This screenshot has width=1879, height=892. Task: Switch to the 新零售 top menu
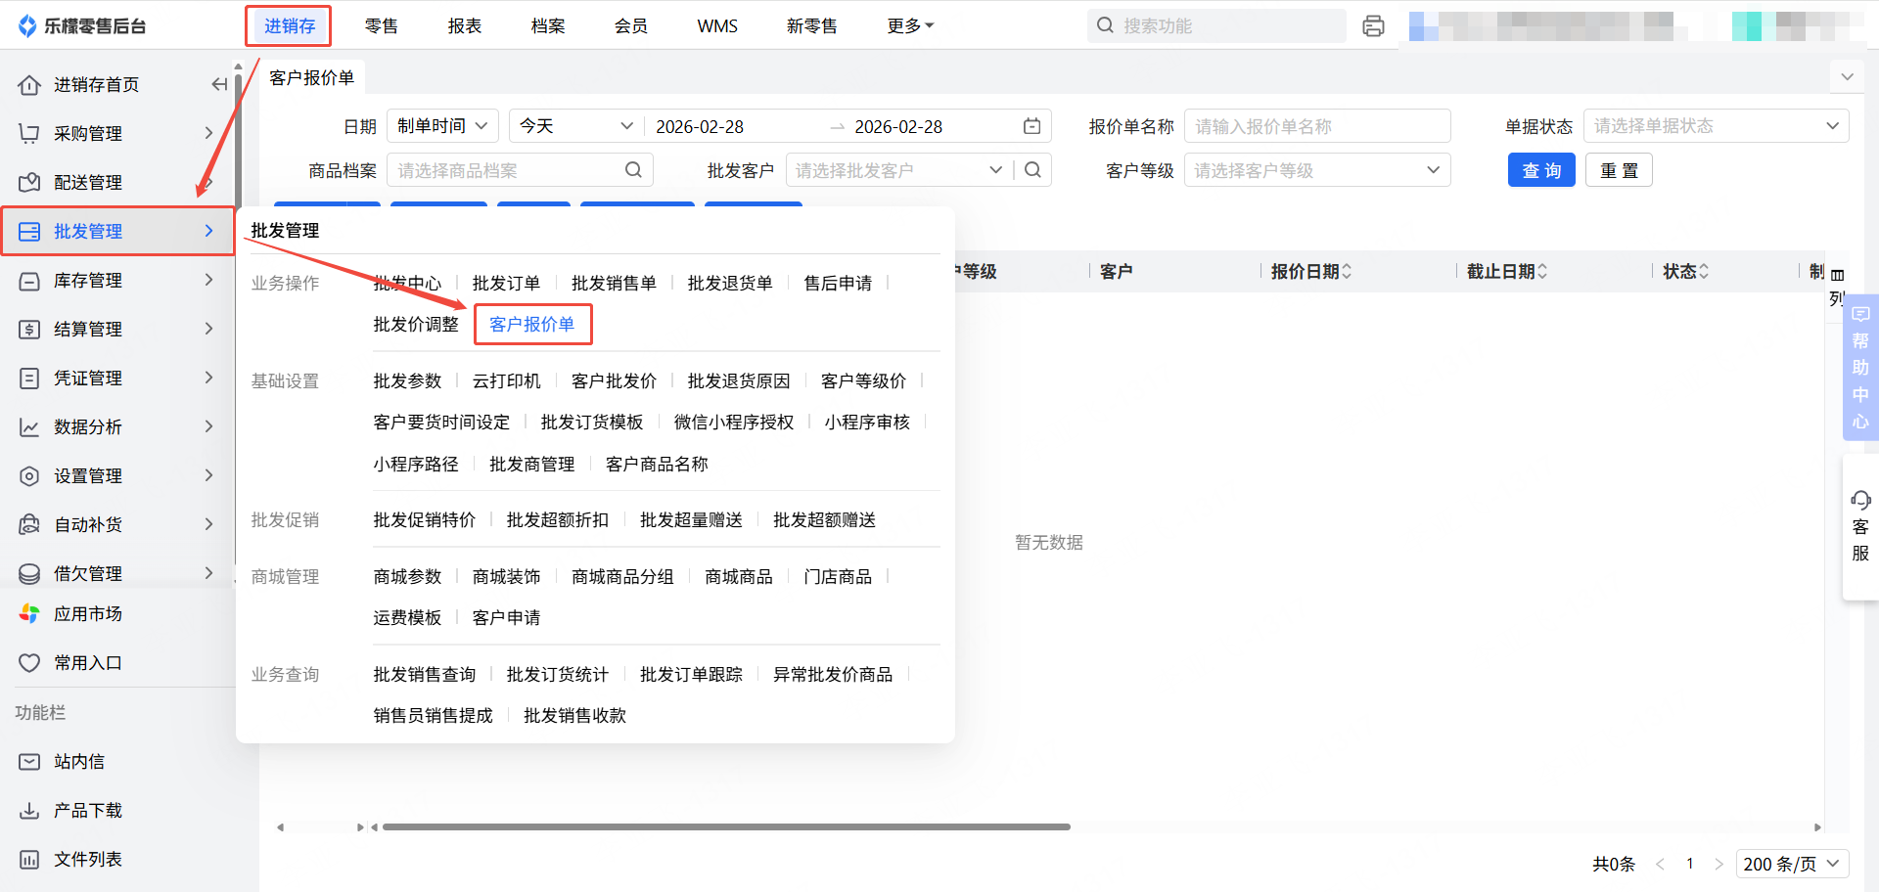(812, 26)
